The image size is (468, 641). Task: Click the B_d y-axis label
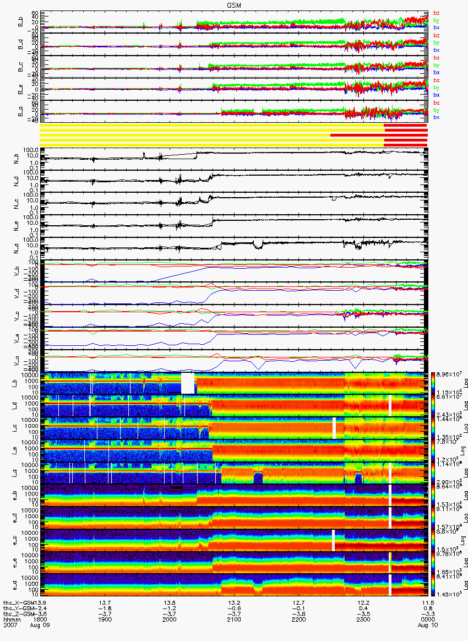tap(20, 45)
